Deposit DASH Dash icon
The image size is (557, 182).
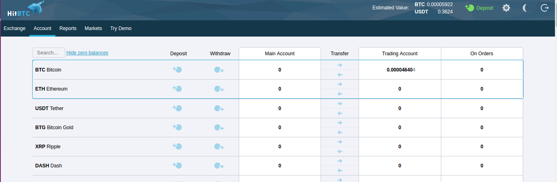coord(177,166)
